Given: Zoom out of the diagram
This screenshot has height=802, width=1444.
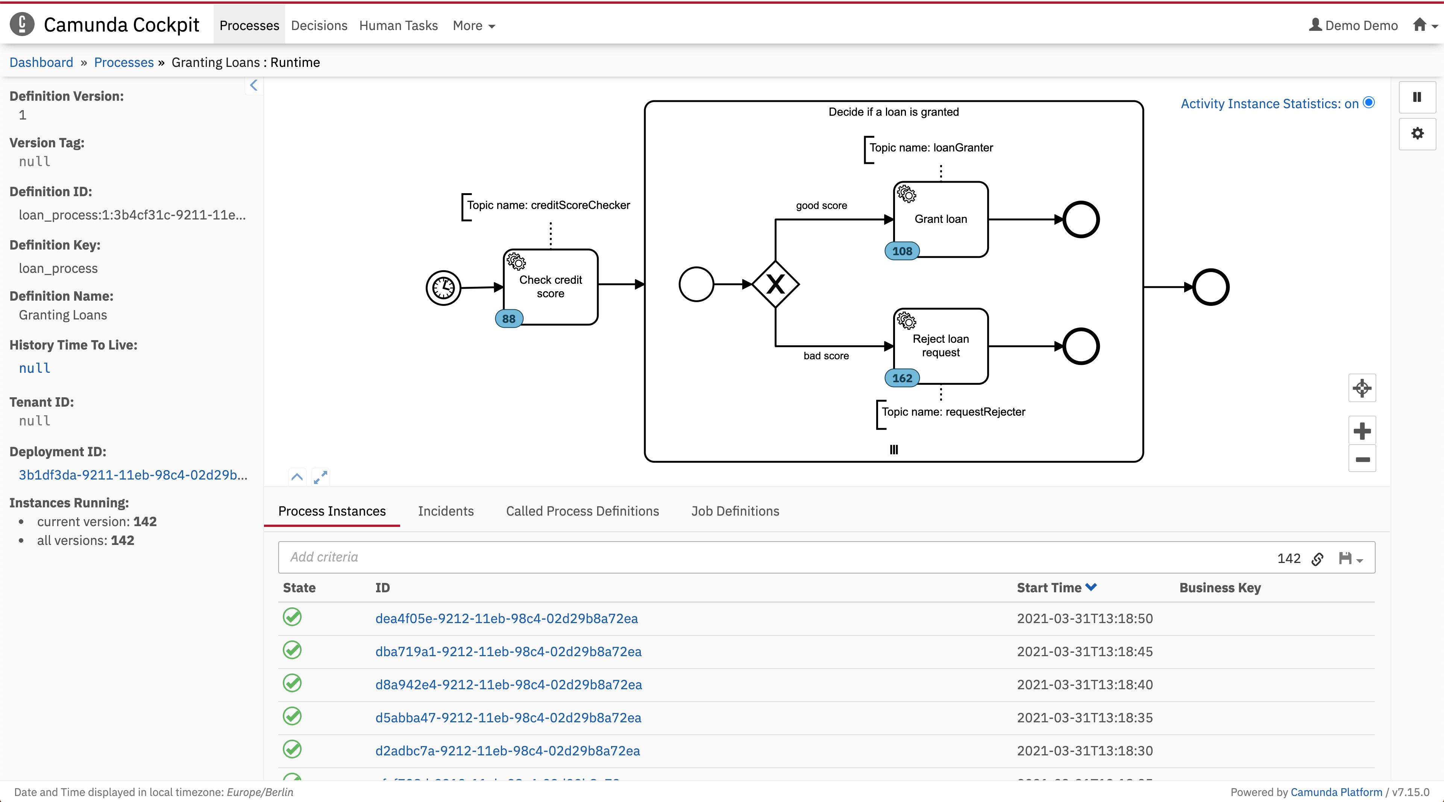Looking at the screenshot, I should (1362, 459).
